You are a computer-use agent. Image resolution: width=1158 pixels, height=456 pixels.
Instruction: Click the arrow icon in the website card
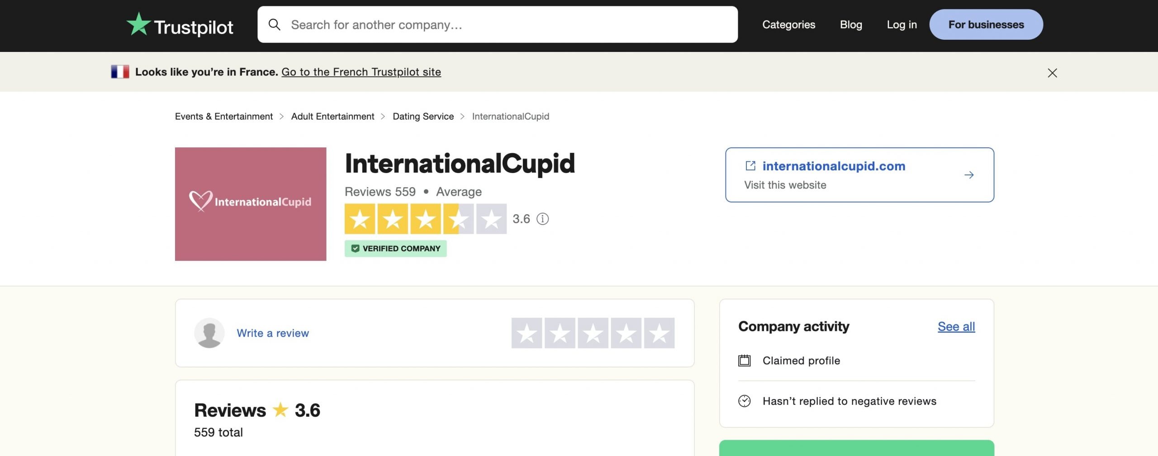coord(969,175)
